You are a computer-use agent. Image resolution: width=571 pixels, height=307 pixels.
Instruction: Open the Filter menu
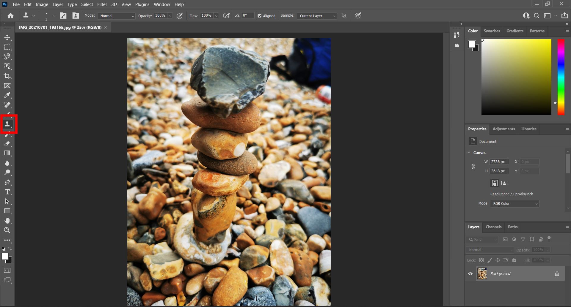pyautogui.click(x=102, y=4)
